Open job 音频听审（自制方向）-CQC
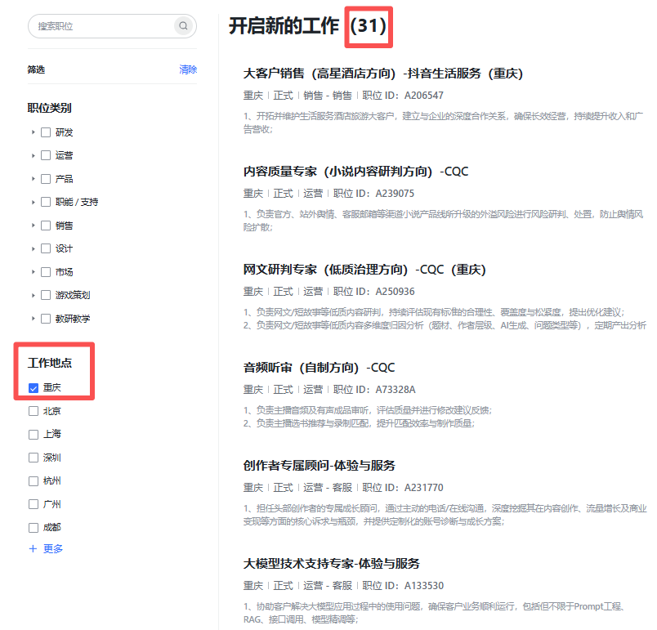The image size is (657, 630). pyautogui.click(x=319, y=368)
